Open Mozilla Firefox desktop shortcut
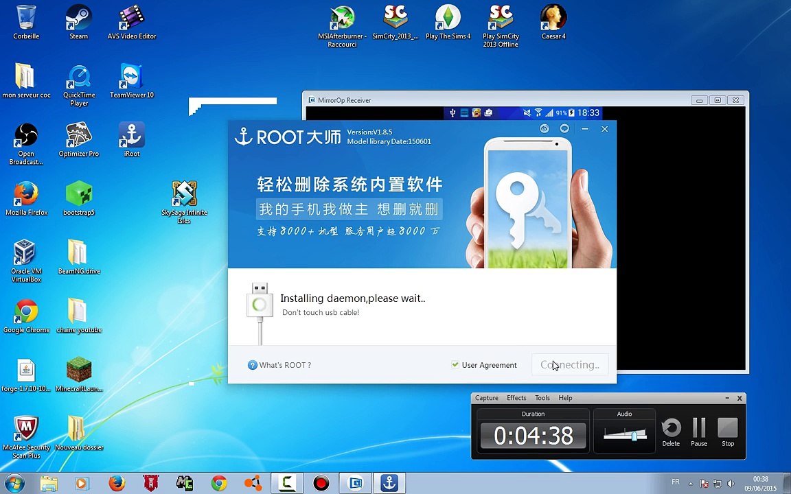 (x=26, y=198)
